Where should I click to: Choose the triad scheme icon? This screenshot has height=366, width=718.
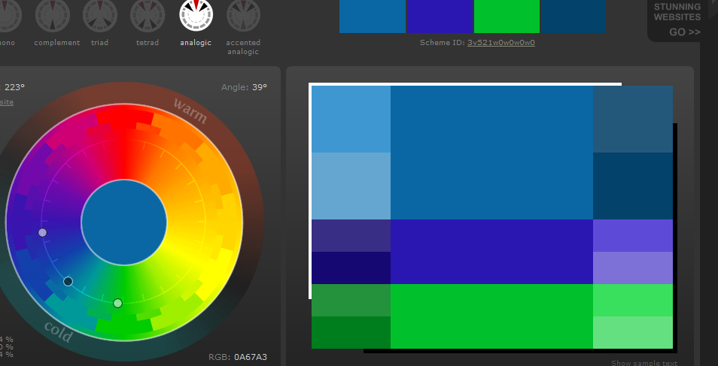[x=99, y=15]
